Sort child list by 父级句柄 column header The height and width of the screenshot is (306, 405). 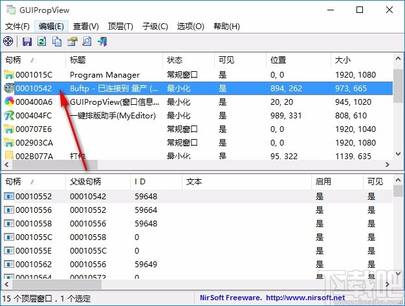click(x=98, y=182)
